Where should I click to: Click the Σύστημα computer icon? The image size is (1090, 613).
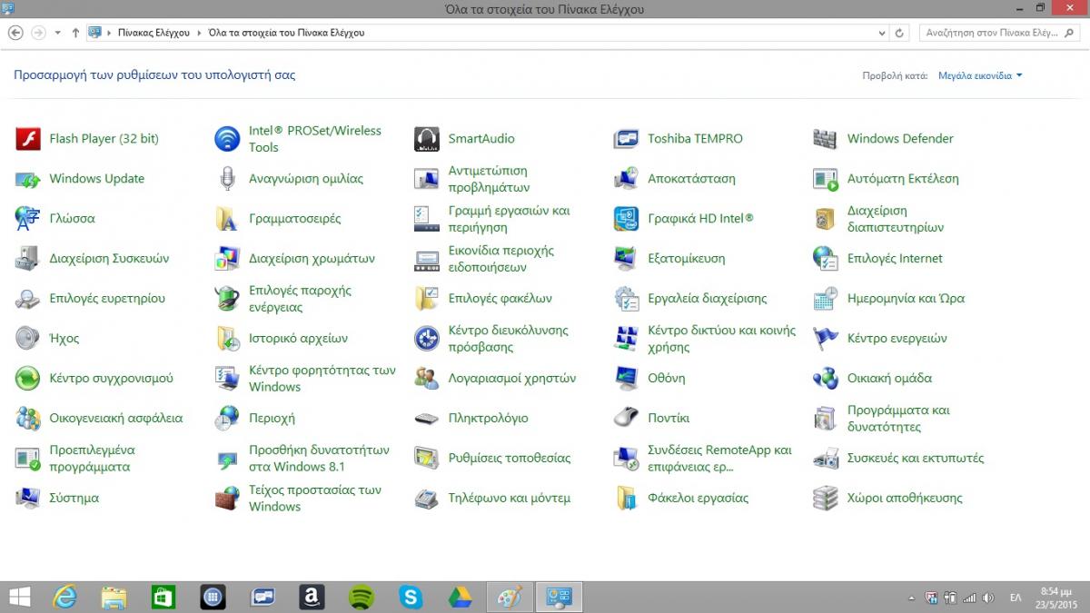click(x=28, y=499)
